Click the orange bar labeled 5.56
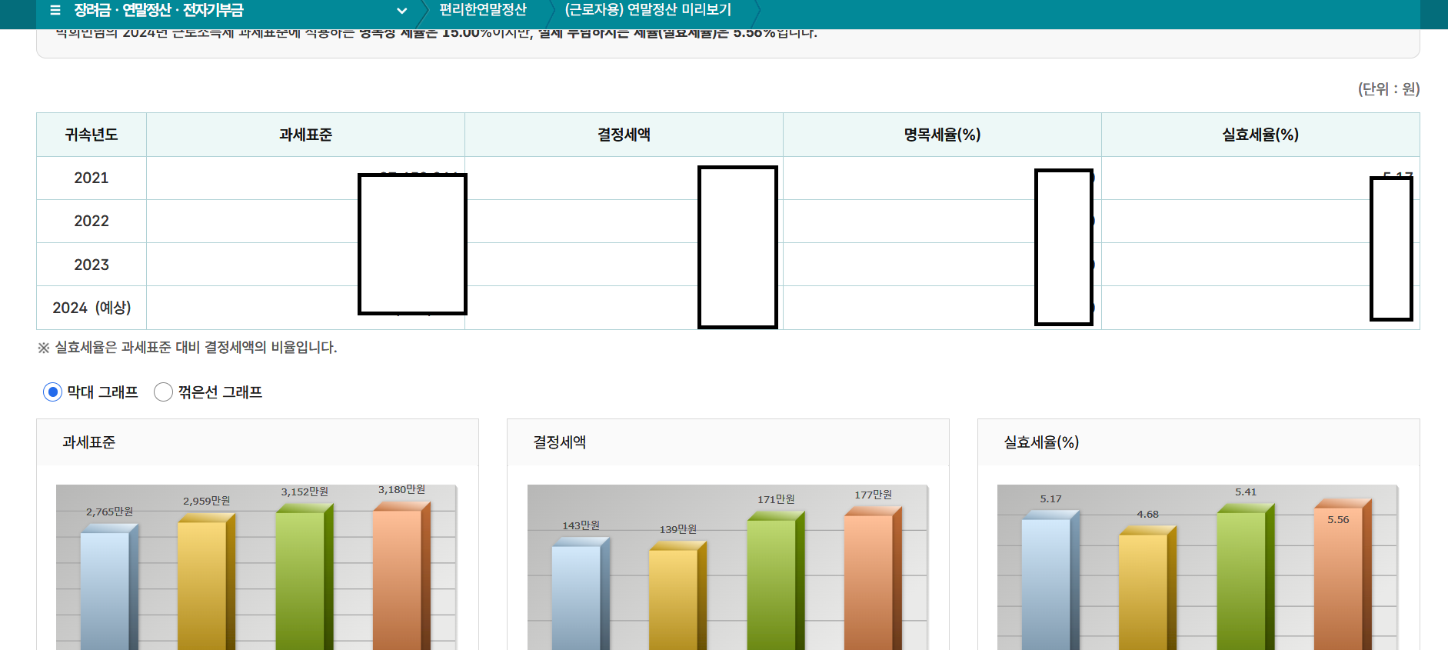The image size is (1448, 650). click(x=1343, y=575)
